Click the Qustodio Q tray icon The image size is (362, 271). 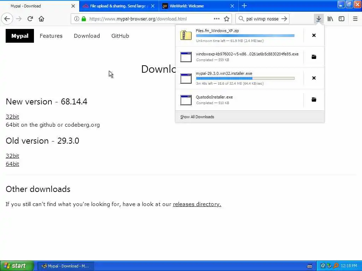point(322,266)
